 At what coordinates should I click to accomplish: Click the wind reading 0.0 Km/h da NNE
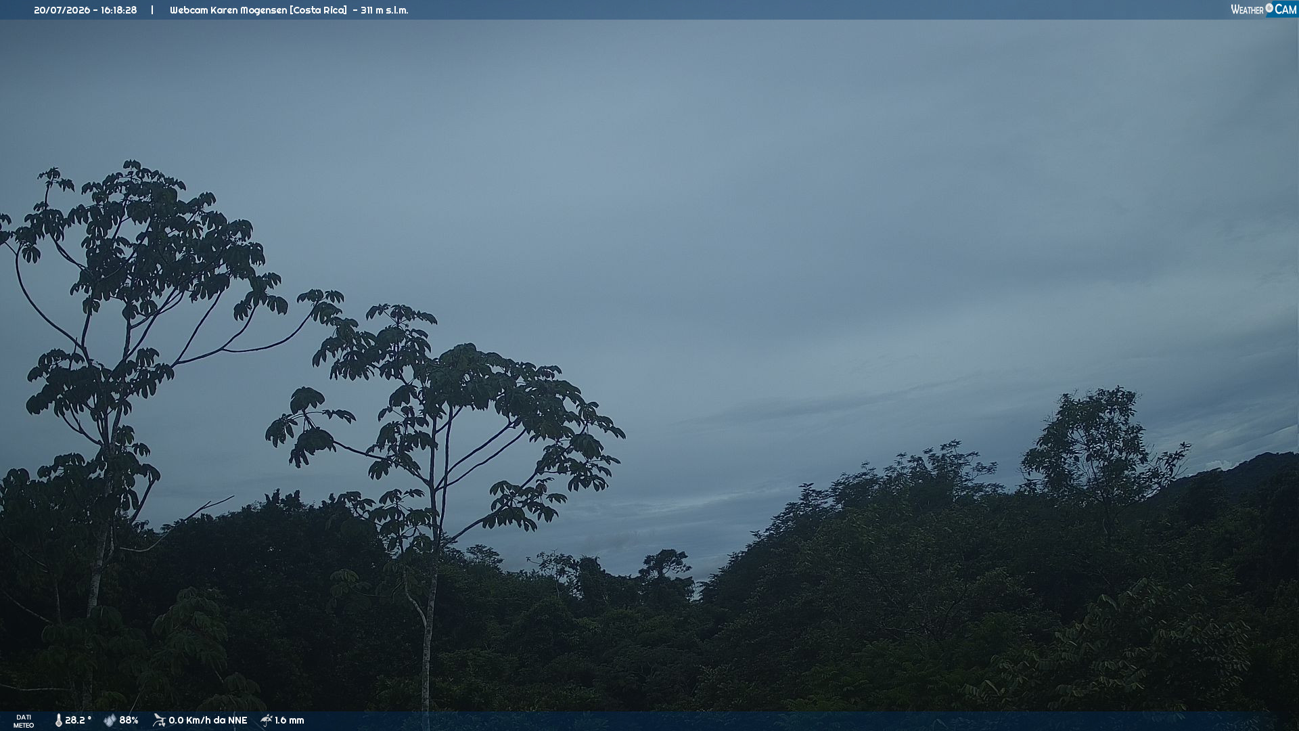(208, 721)
